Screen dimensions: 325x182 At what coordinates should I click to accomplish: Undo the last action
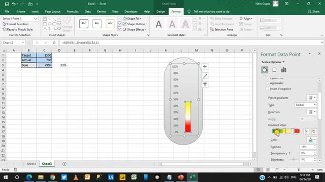click(14, 4)
